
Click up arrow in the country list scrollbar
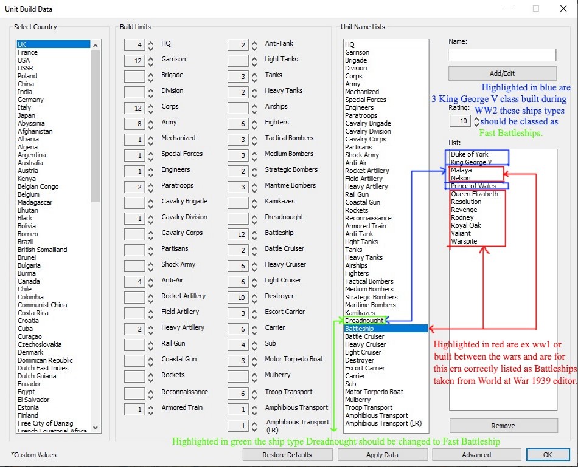click(x=96, y=46)
